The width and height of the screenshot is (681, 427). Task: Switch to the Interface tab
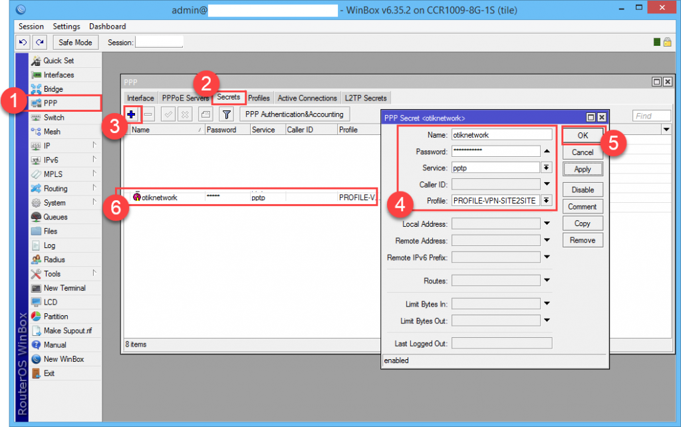140,98
